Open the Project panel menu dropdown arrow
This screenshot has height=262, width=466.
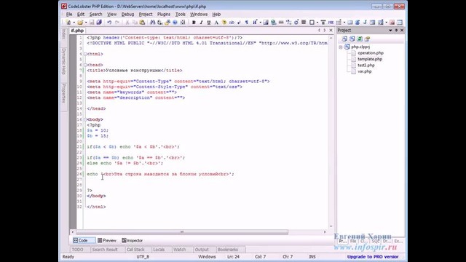[390, 31]
